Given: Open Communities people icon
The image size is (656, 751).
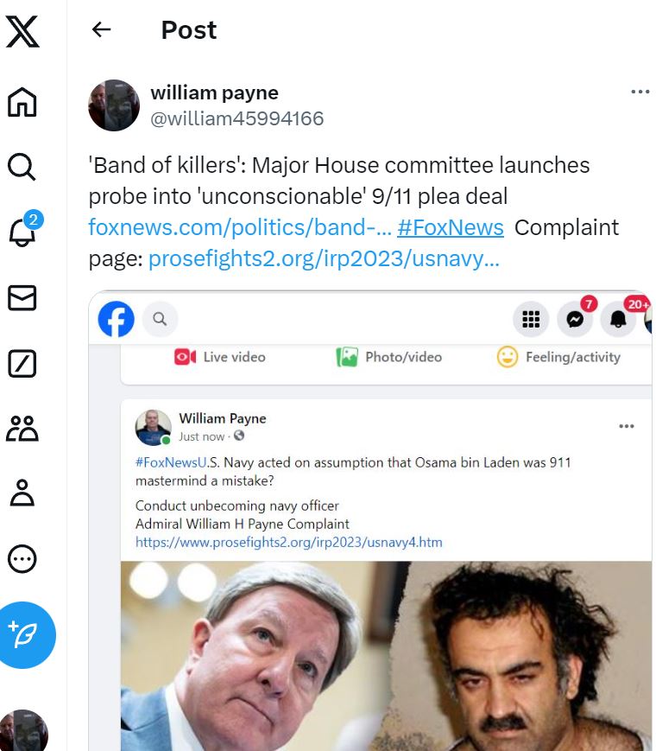Looking at the screenshot, I should click(22, 428).
